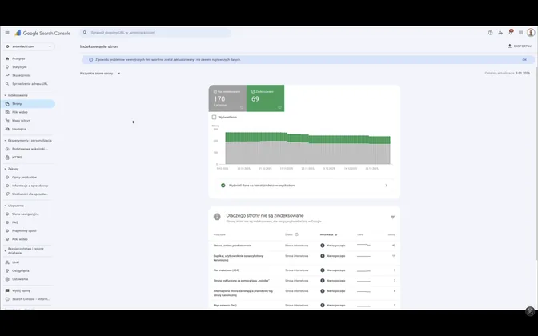
Task: Click the URL inspection search field
Action: click(x=155, y=33)
